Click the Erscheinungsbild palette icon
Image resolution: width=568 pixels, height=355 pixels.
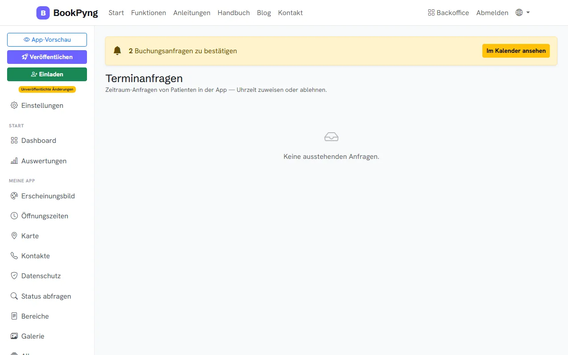14,196
